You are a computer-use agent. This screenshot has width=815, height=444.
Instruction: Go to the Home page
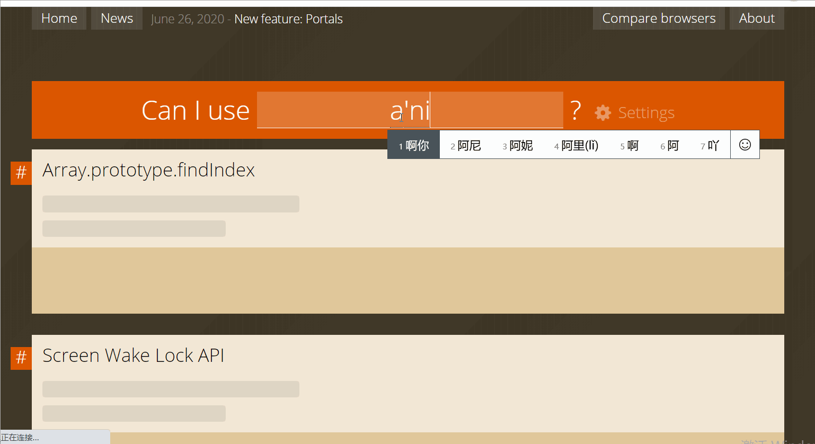point(59,19)
